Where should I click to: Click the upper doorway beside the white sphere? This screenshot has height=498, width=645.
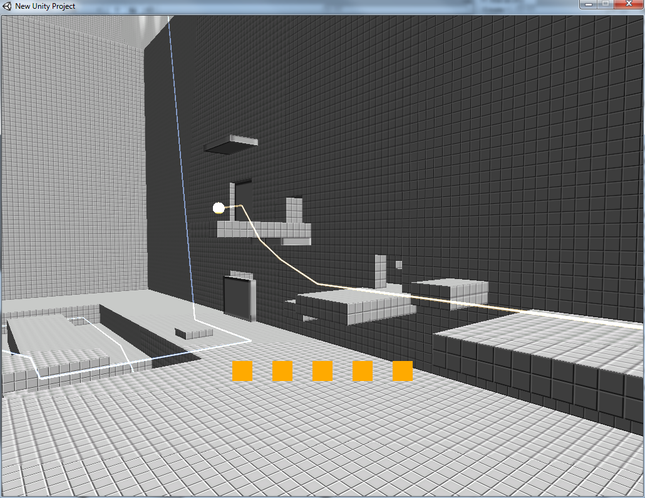pos(242,201)
